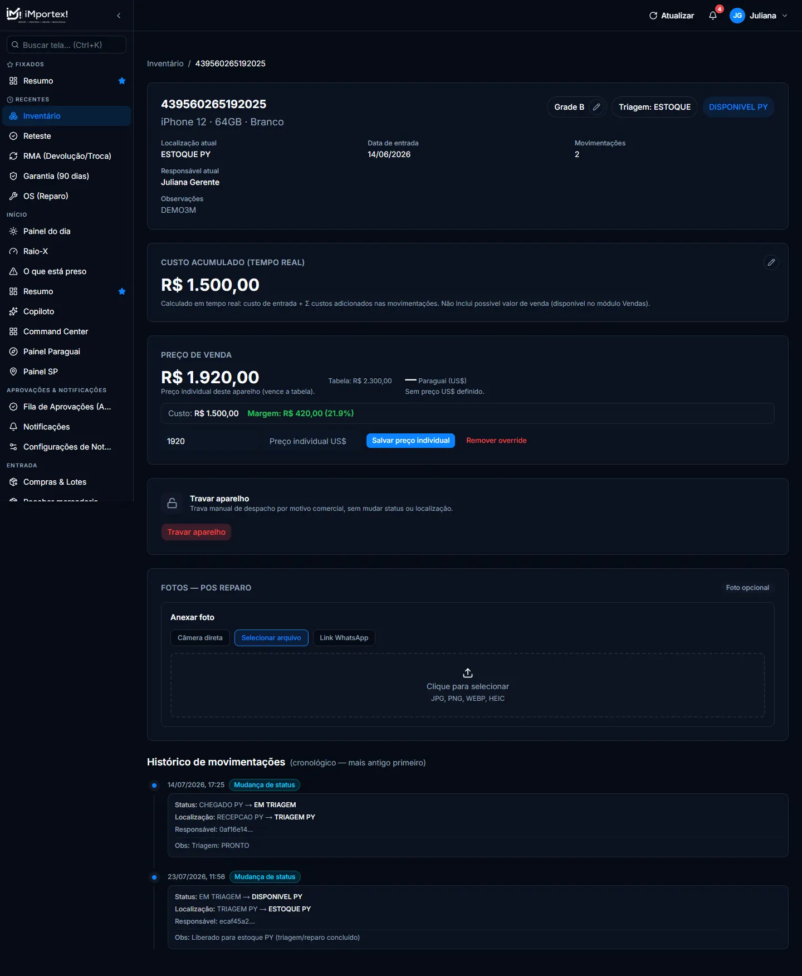Open Command Center from the sidebar

(x=67, y=331)
